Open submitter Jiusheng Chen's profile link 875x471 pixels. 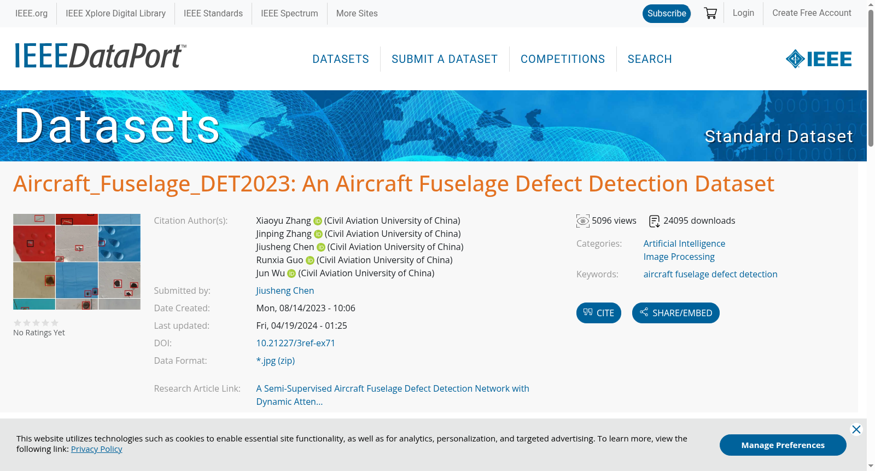[x=285, y=291]
